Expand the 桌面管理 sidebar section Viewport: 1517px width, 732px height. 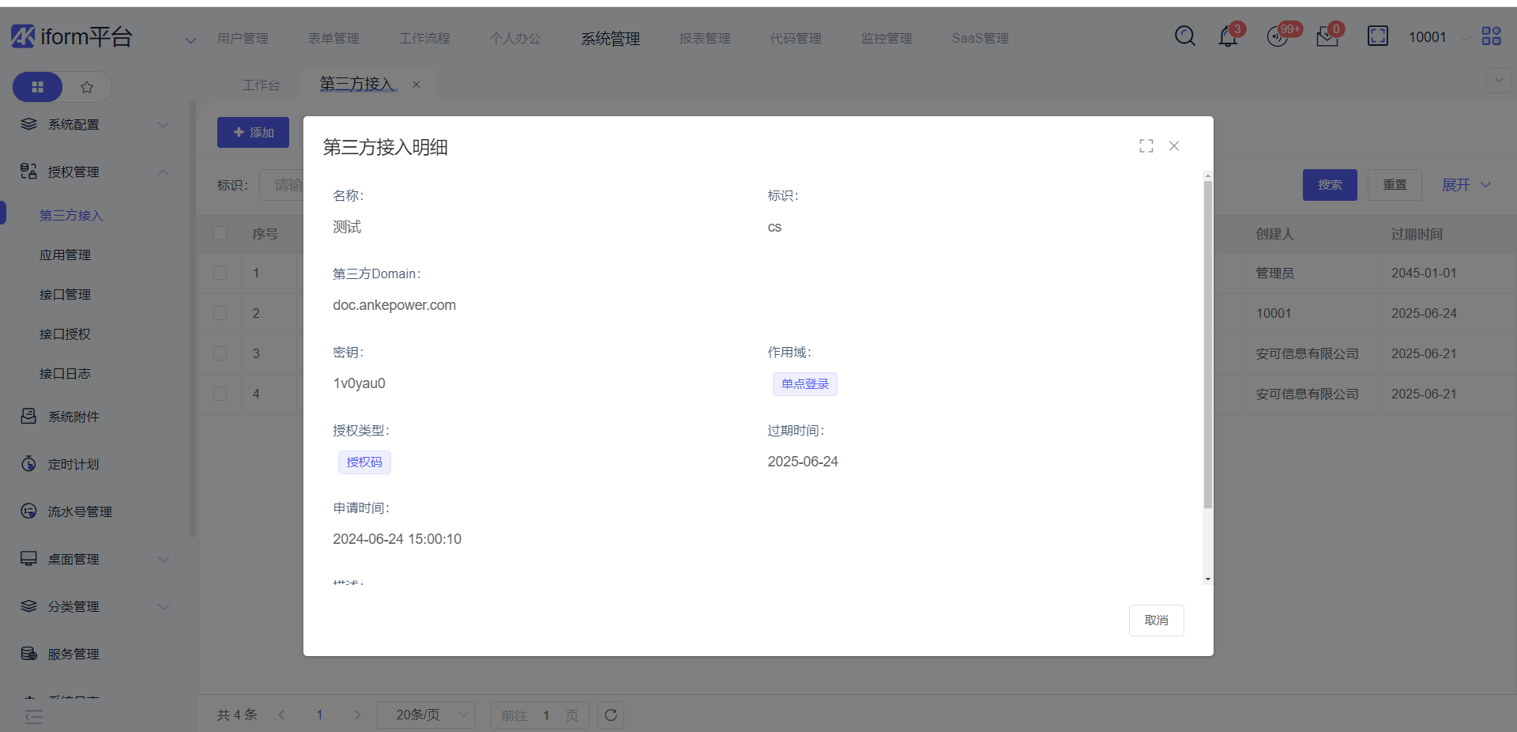click(x=73, y=559)
